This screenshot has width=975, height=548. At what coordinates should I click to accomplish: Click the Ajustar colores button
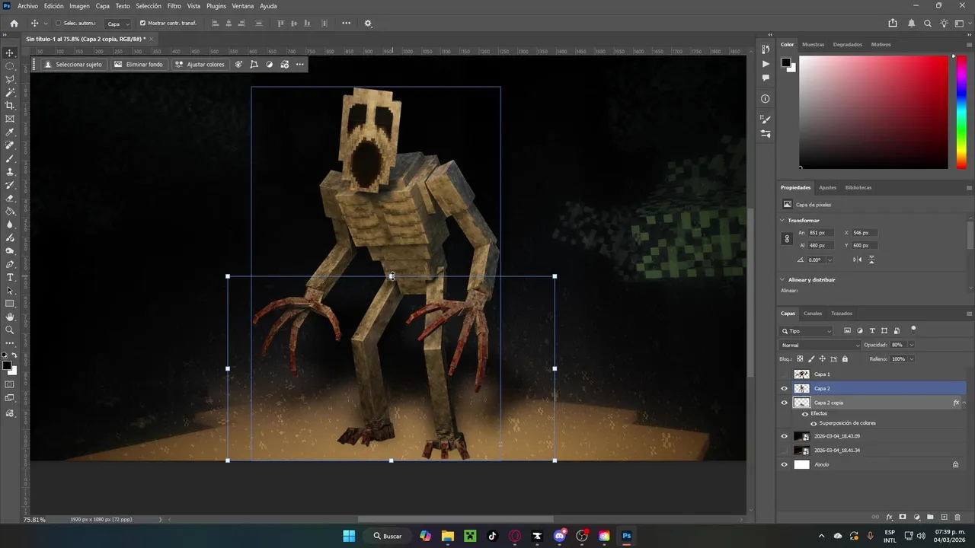200,65
